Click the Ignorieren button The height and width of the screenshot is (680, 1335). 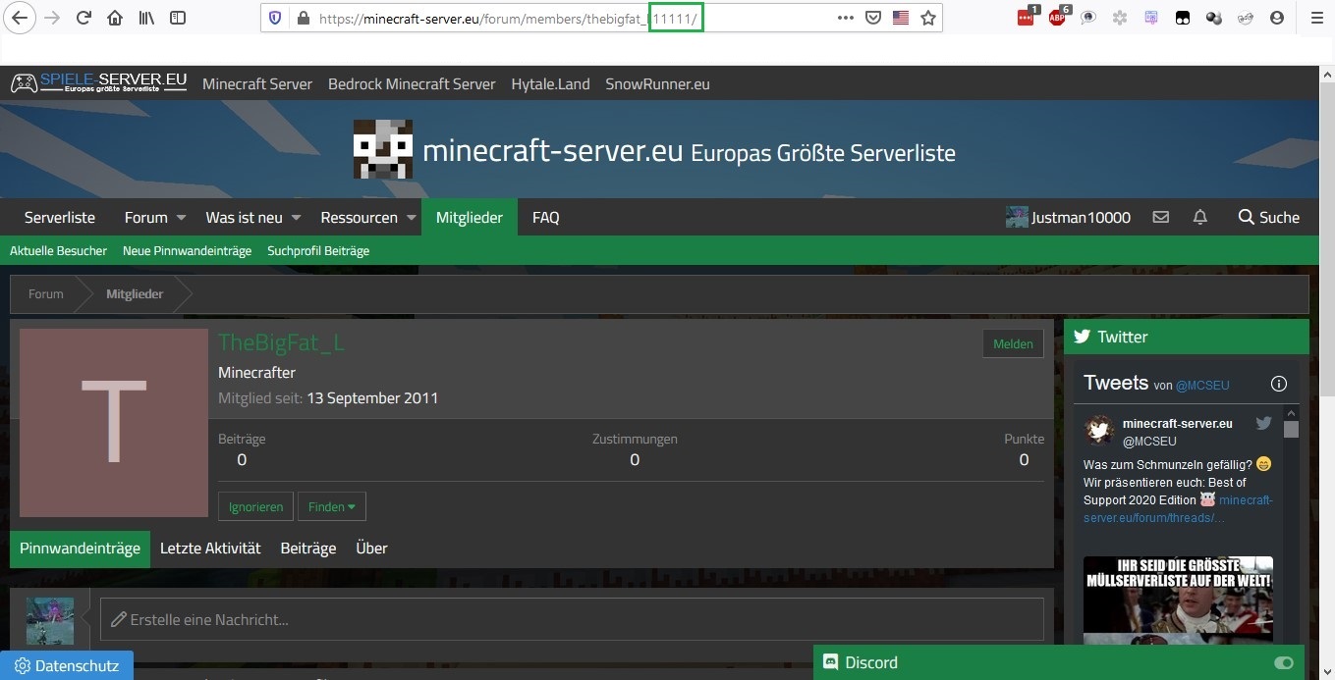point(255,506)
